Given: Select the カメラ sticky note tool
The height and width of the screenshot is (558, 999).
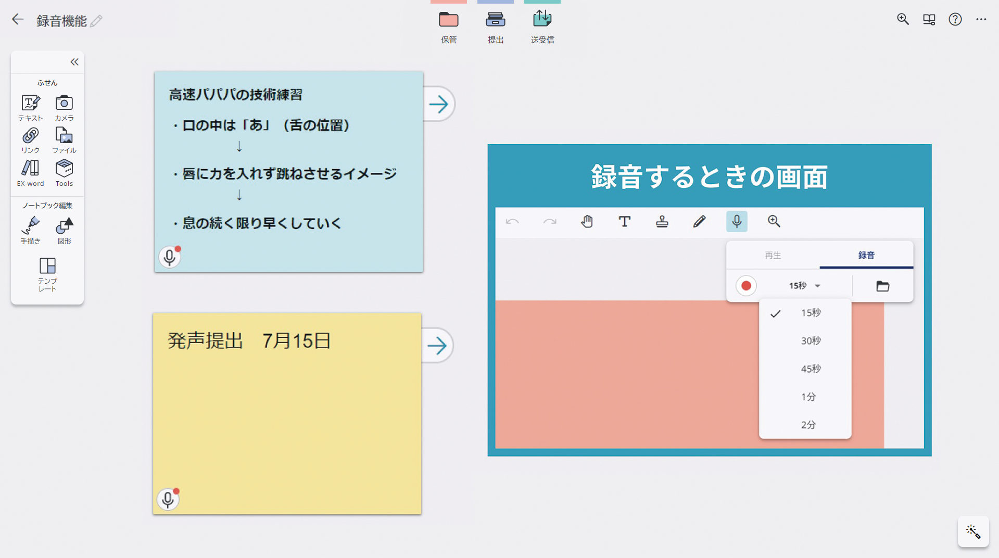Looking at the screenshot, I should click(x=64, y=108).
